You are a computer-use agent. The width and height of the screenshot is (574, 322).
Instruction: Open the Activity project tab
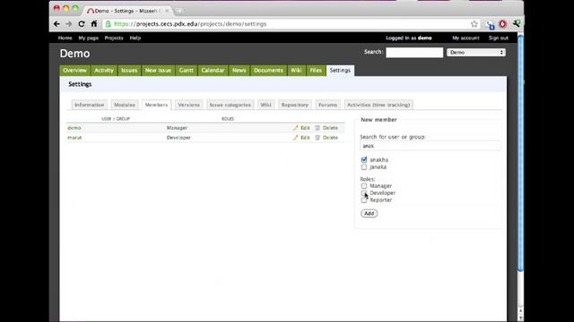pos(104,71)
